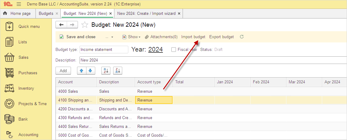Screen dimensions: 347x140
Task: Click the highlighted Revenue cell in 4100 row
Action: click(154, 100)
